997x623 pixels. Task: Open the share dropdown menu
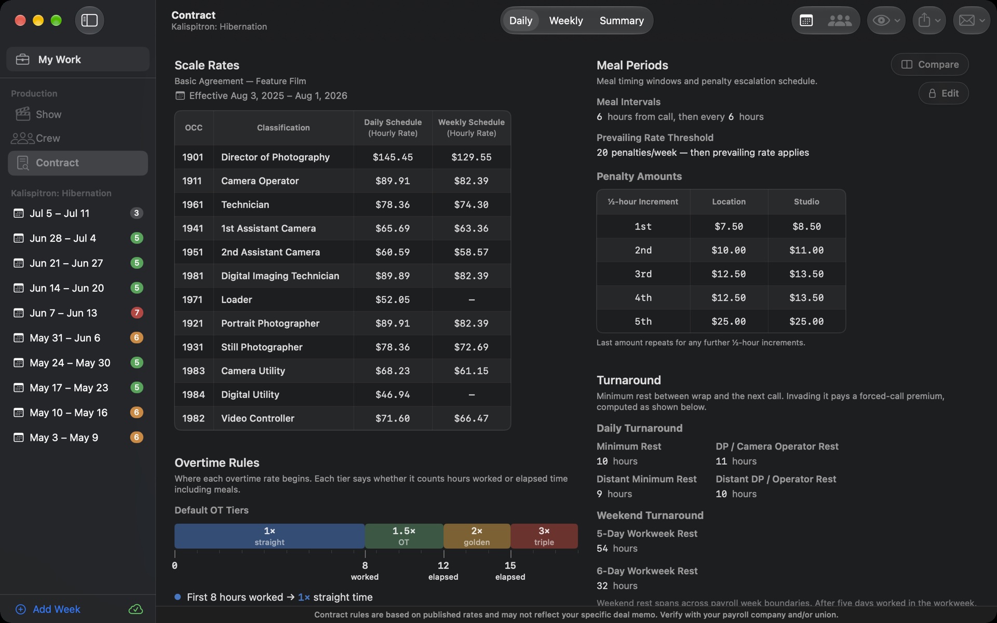point(929,20)
